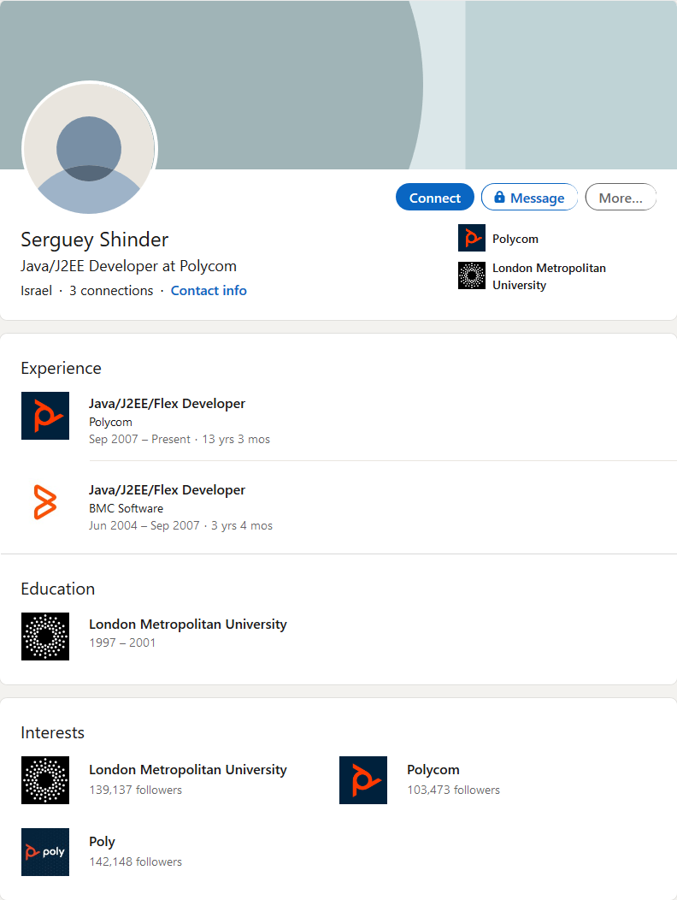Open Polycom Java/J2EE/Flex Developer job title
Viewport: 677px width, 900px height.
tap(167, 404)
